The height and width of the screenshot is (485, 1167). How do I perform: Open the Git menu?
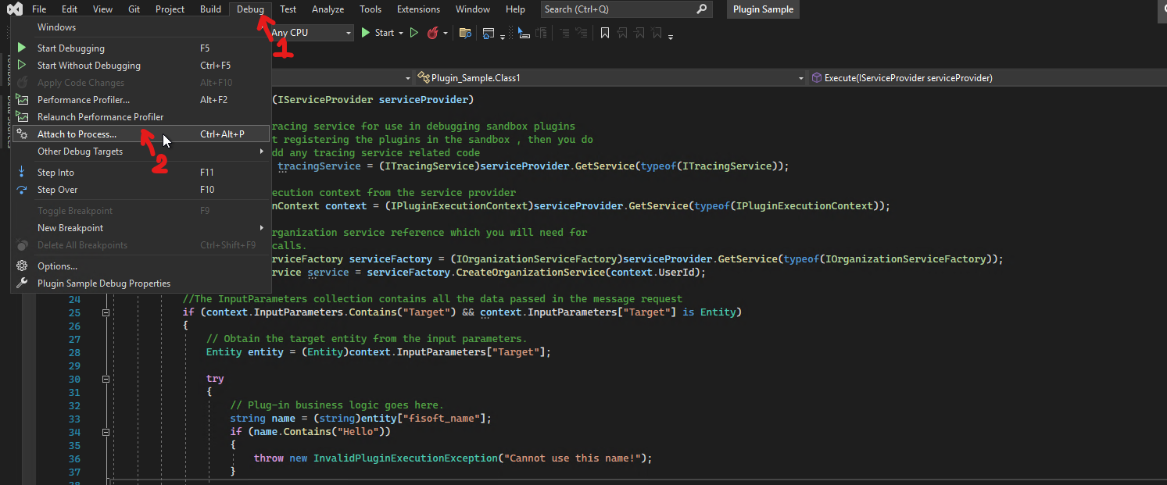pos(134,9)
